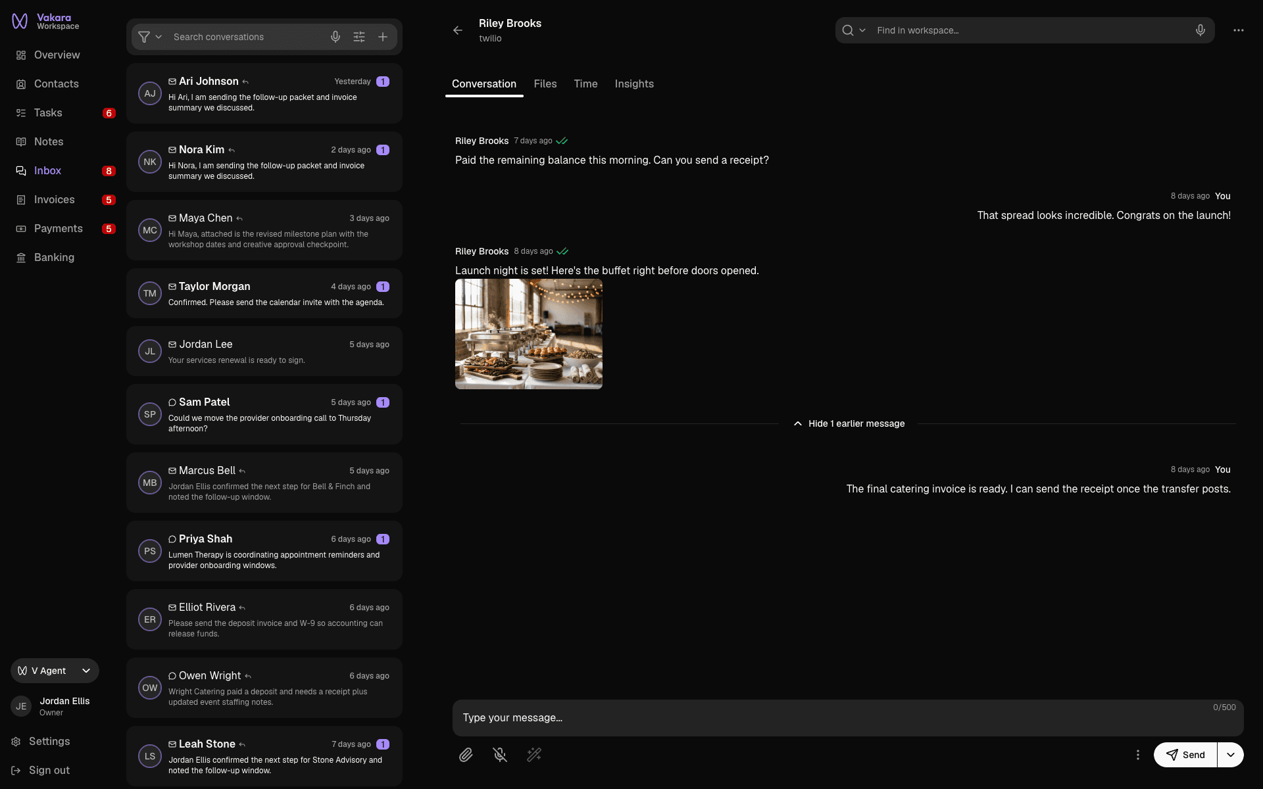This screenshot has height=789, width=1263.
Task: Open Marcus Bell conversation
Action: tap(264, 483)
